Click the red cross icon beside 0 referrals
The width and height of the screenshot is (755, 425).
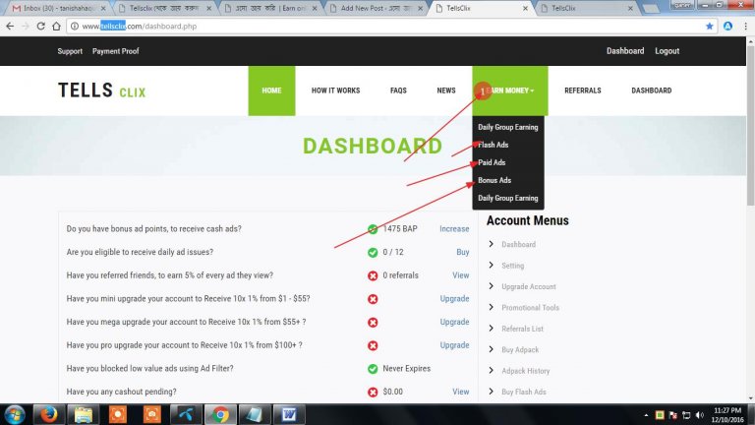coord(373,275)
